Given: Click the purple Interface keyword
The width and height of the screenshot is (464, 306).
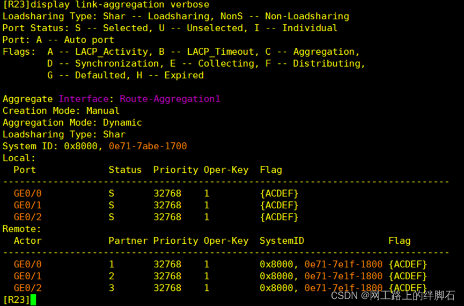Looking at the screenshot, I should 84,99.
